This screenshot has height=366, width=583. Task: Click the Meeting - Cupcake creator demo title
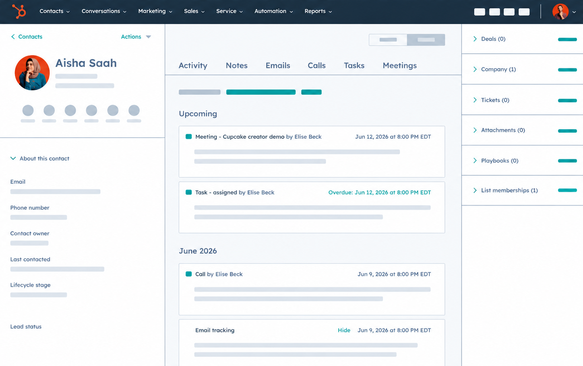(240, 137)
